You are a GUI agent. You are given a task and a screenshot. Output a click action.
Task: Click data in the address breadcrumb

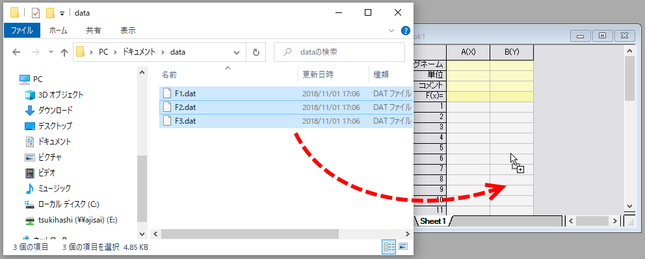[178, 52]
